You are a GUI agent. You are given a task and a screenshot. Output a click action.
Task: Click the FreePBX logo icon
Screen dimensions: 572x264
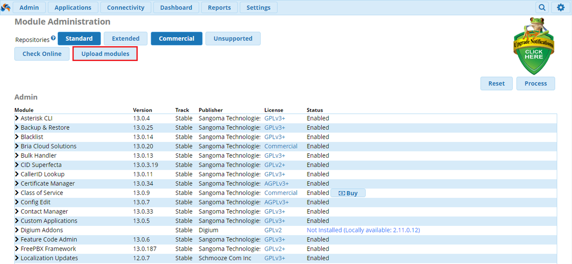(6, 7)
